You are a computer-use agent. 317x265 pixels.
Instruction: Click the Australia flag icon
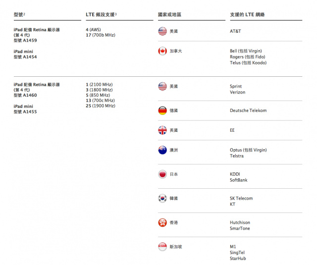(162, 150)
